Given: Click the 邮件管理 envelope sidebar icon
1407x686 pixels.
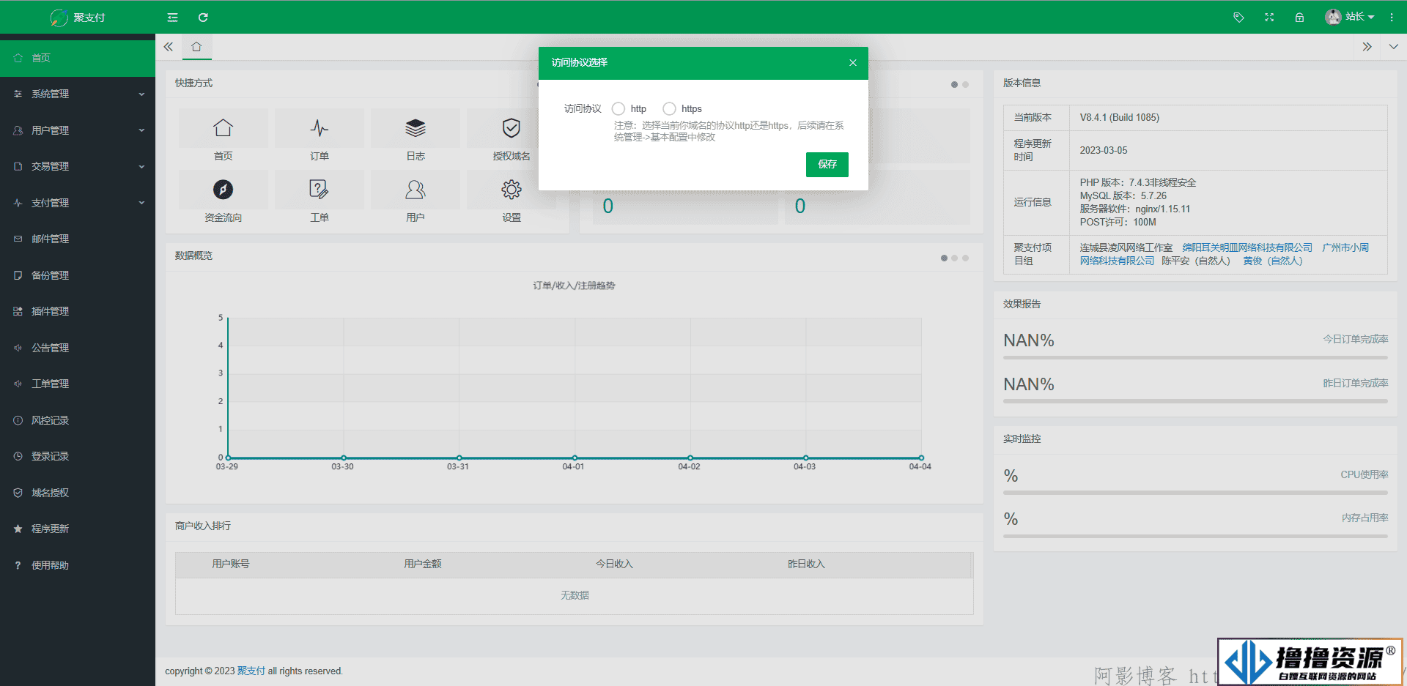Looking at the screenshot, I should click(x=18, y=239).
